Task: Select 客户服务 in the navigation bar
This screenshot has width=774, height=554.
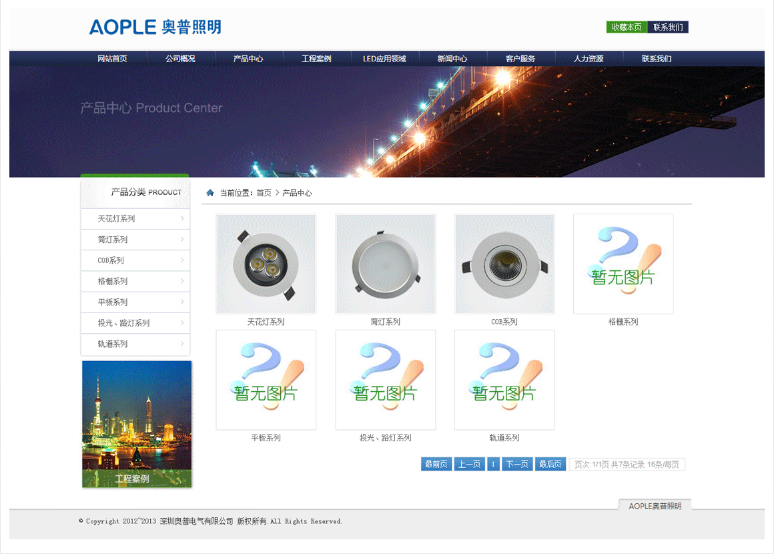Action: tap(520, 59)
